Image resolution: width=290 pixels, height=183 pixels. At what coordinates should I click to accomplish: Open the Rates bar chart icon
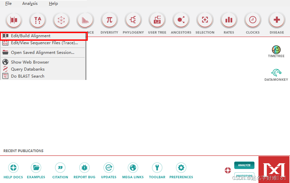pos(229,20)
